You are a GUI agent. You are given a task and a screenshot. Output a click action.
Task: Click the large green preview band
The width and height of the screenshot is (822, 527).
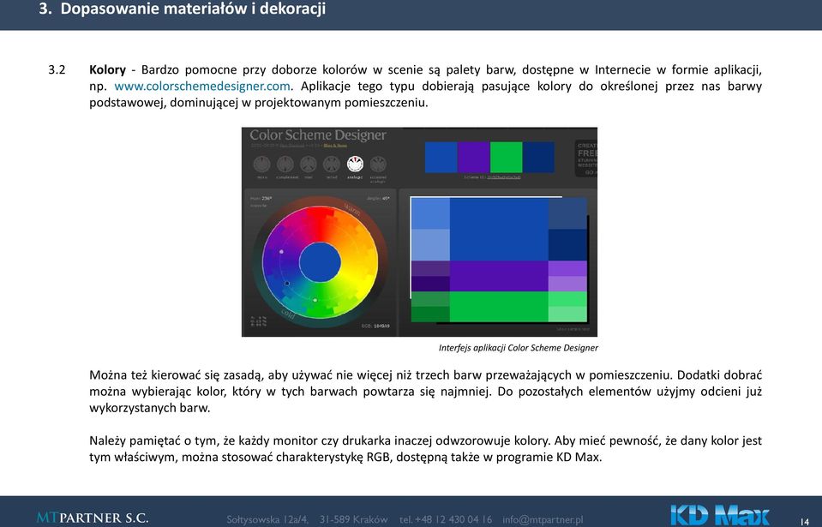tap(499, 307)
